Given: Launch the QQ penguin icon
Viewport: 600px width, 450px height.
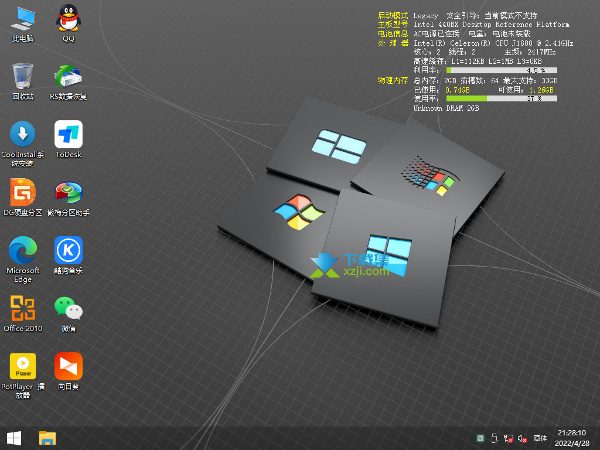Looking at the screenshot, I should [69, 23].
